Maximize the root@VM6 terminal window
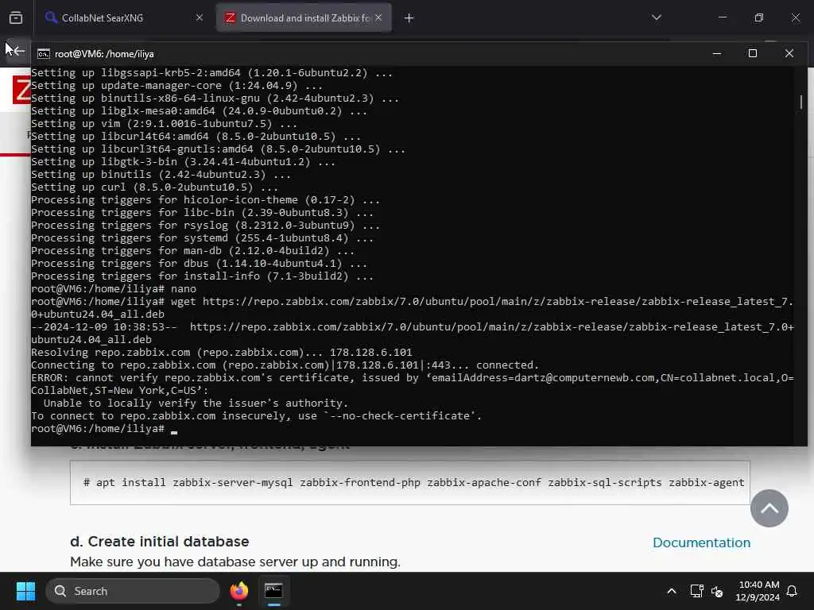 click(753, 53)
